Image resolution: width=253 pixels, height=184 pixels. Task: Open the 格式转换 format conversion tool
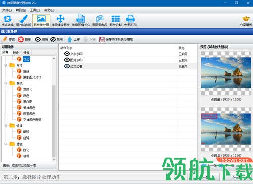tap(7, 21)
